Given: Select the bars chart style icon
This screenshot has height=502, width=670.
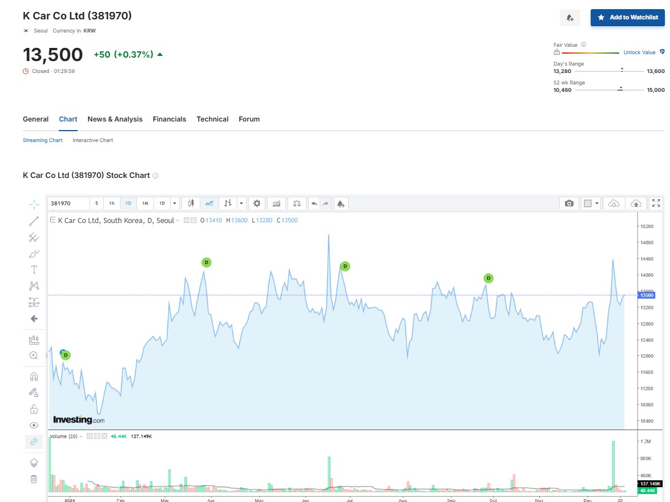Looking at the screenshot, I should click(x=228, y=203).
